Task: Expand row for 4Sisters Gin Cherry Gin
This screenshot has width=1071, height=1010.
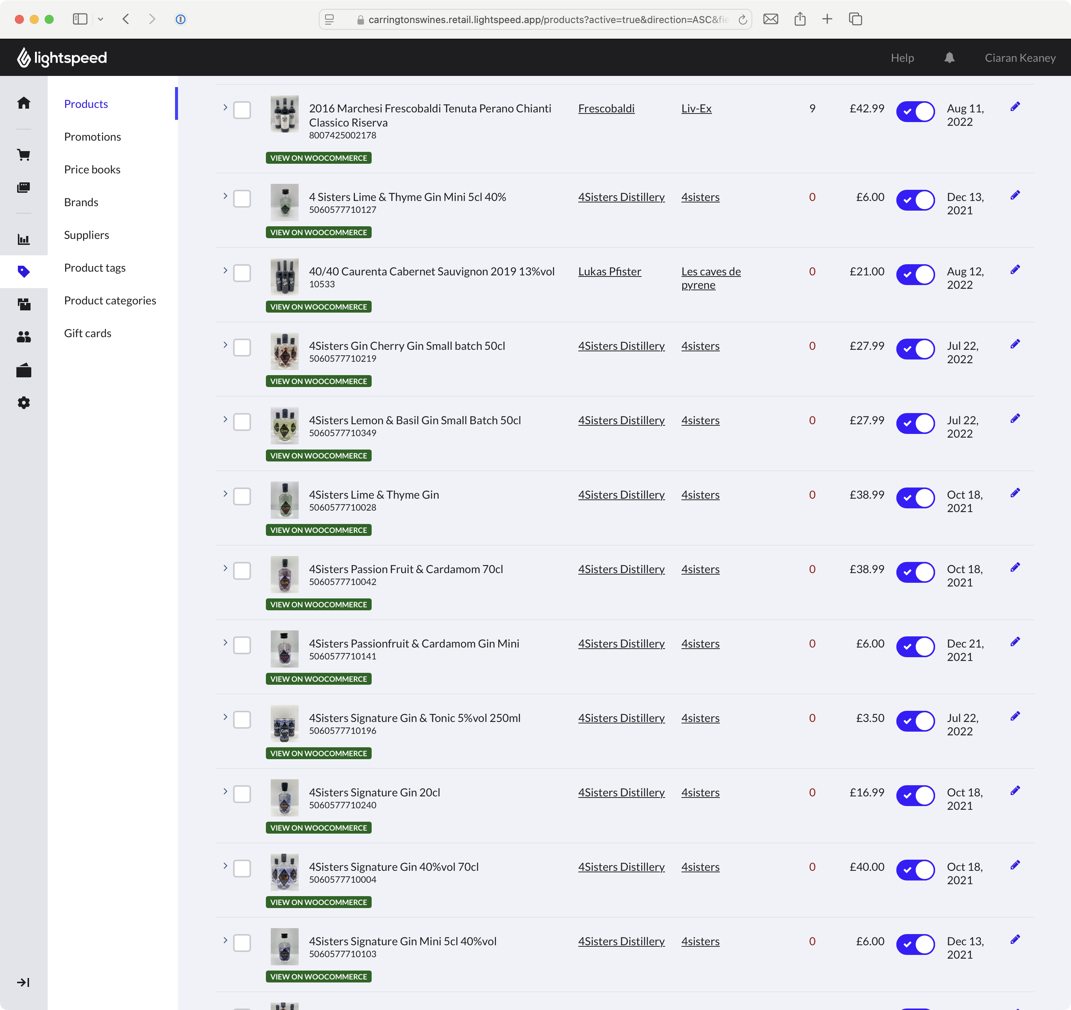Action: 225,345
